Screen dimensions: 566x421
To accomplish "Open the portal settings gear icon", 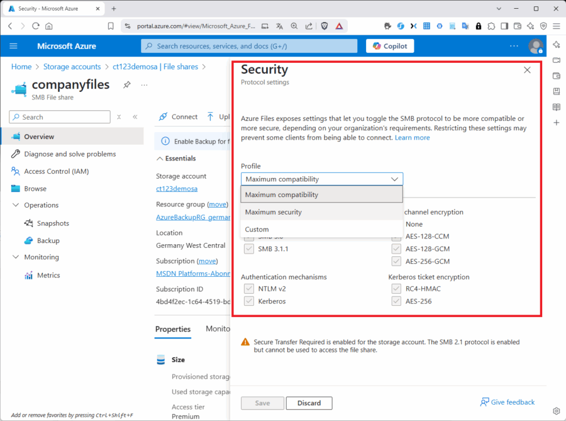I will coord(557,411).
